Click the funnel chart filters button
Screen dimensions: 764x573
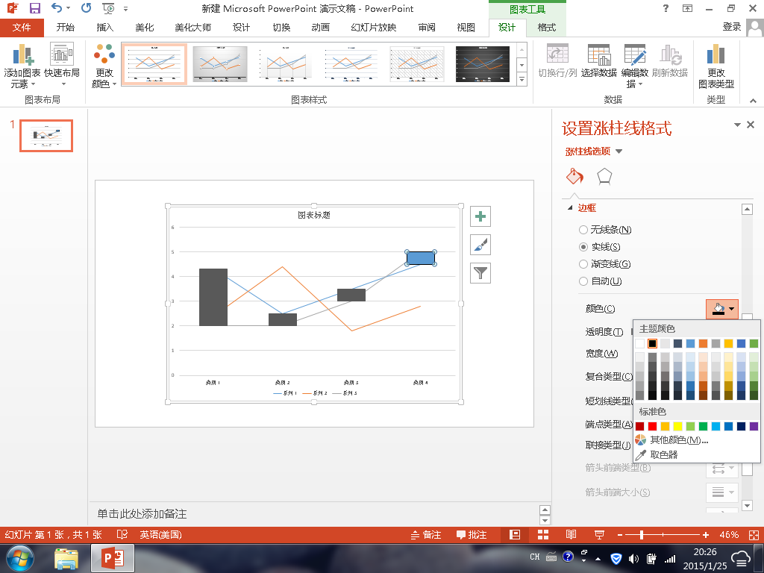click(480, 273)
